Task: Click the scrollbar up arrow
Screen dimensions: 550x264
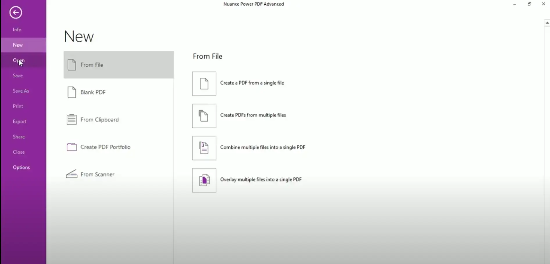Action: tap(547, 23)
